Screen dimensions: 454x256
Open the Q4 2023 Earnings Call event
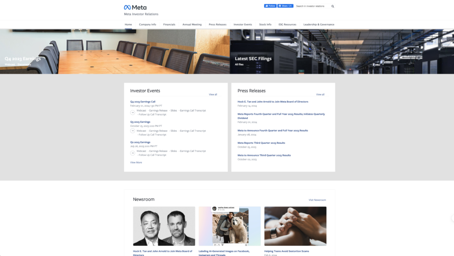pyautogui.click(x=143, y=102)
